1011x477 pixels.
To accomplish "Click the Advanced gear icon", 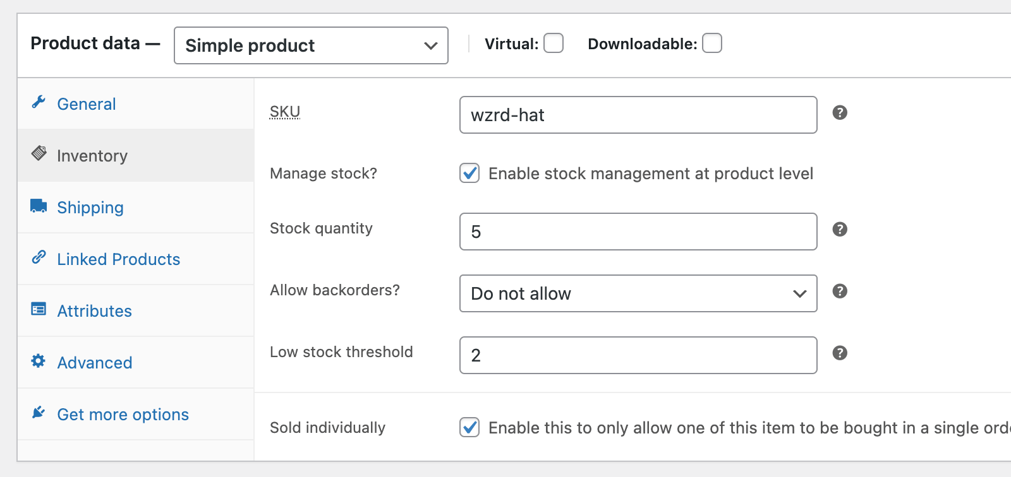I will point(39,361).
